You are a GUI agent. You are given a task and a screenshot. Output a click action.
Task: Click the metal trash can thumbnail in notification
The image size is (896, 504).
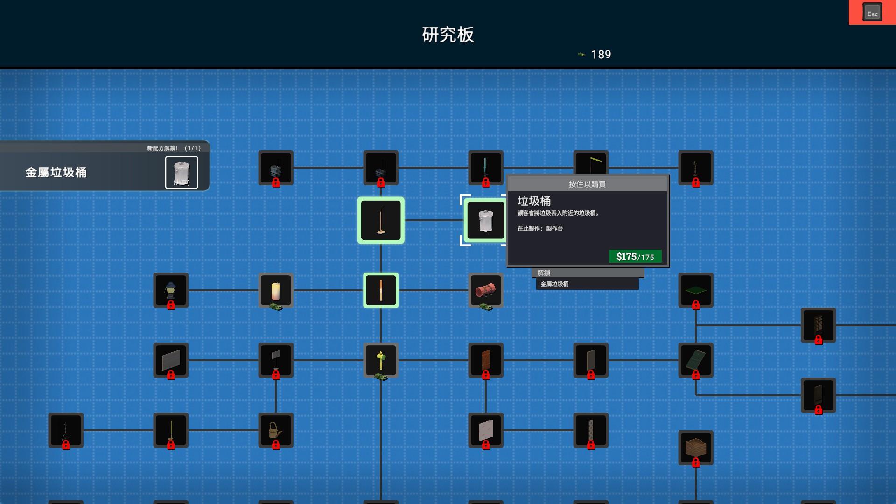[182, 173]
